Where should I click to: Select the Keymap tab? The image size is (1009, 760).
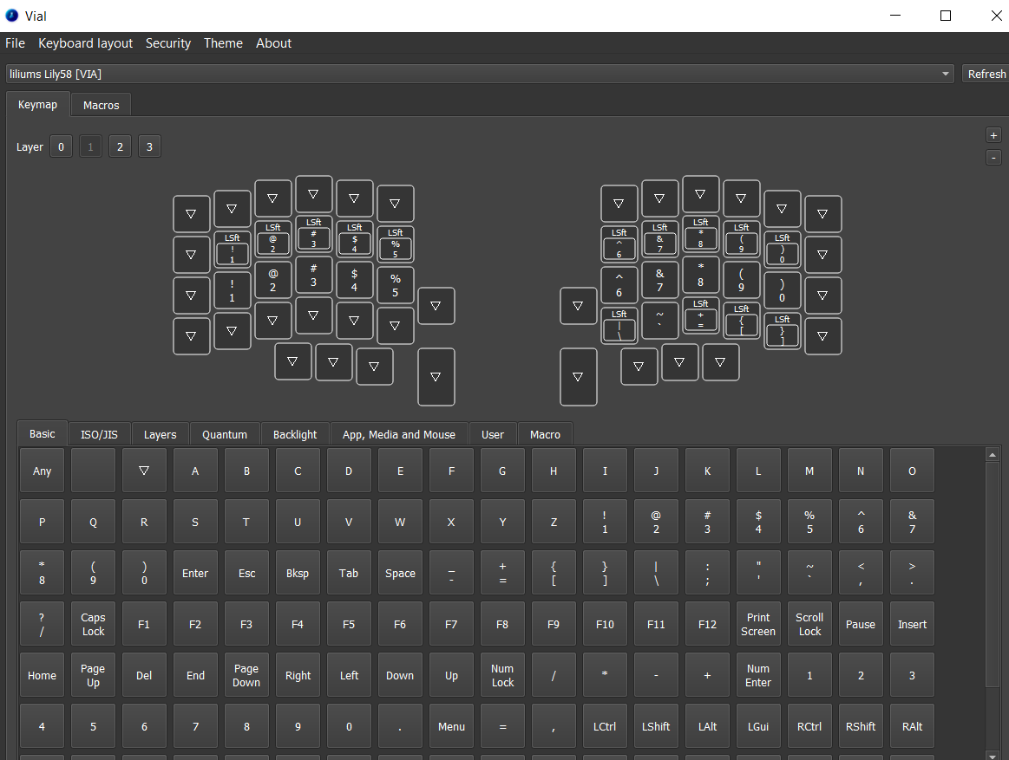pyautogui.click(x=37, y=104)
